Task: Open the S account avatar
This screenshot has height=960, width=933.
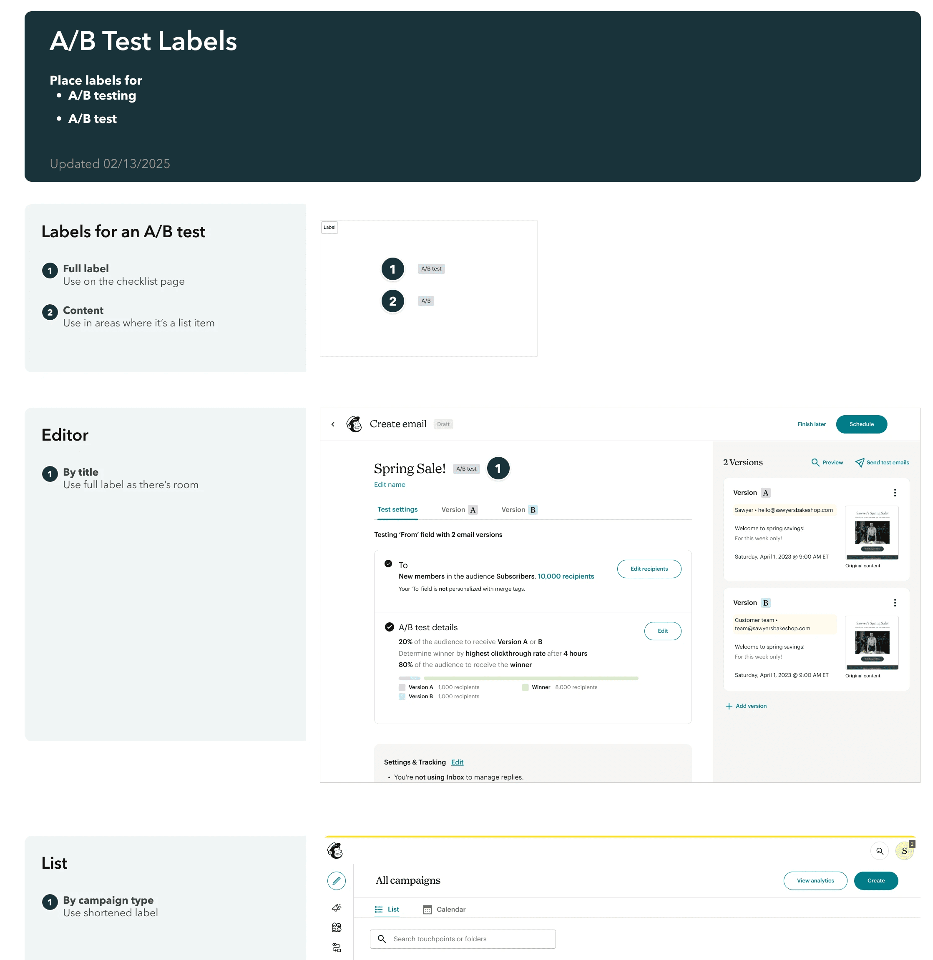Action: tap(904, 851)
